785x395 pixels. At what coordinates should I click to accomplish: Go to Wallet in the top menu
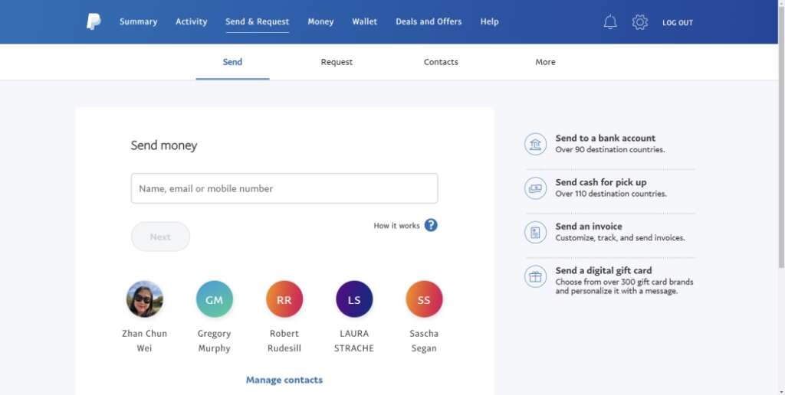tap(364, 21)
